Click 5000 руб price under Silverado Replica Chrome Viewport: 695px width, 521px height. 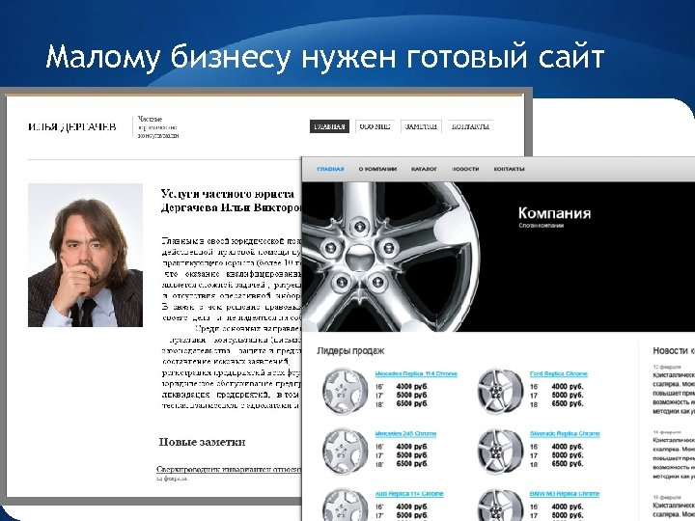click(568, 455)
